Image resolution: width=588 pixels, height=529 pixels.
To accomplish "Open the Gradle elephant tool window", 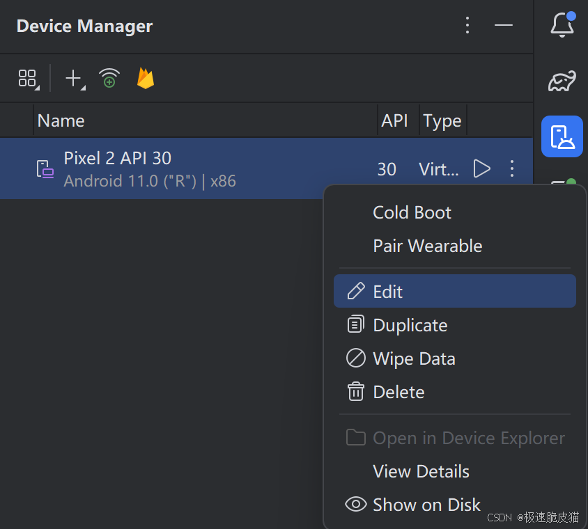I will pyautogui.click(x=562, y=81).
